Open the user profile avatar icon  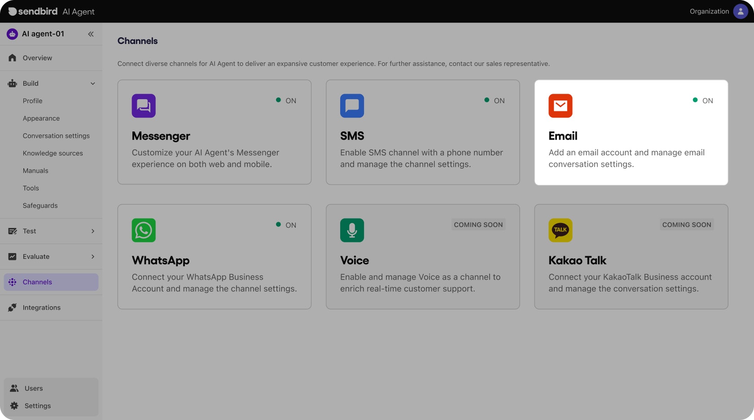(x=741, y=11)
